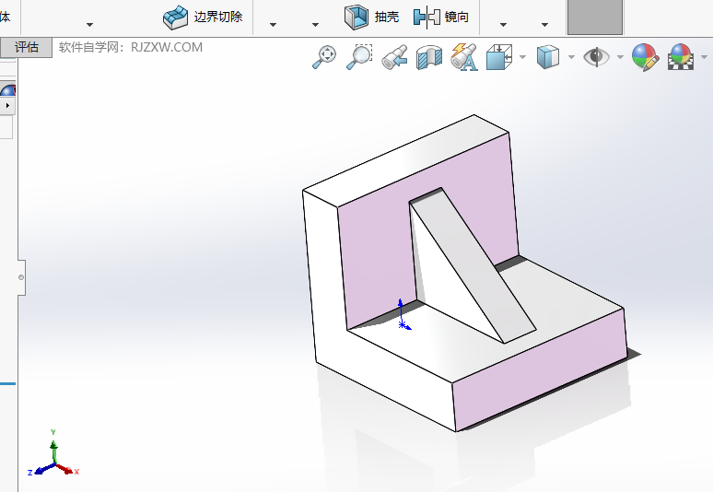Select the Zoom to Area magnifier tool
713x492 pixels.
point(358,57)
